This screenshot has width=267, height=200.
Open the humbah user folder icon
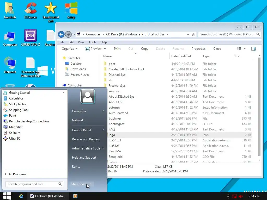(10, 10)
